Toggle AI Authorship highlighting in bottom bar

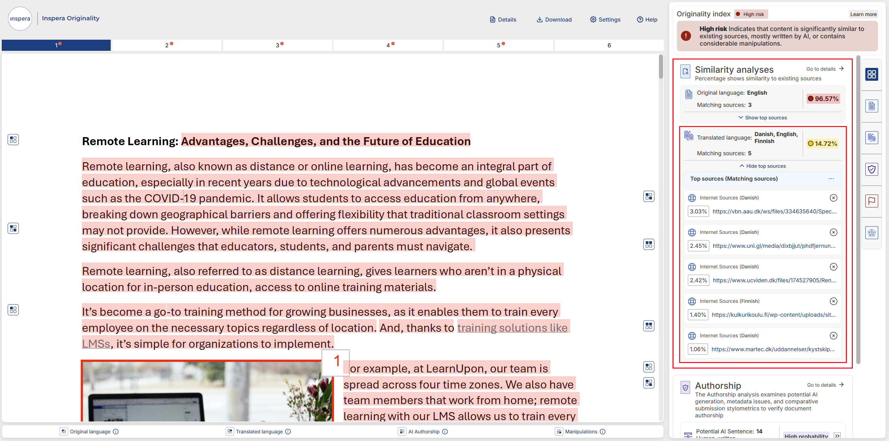[402, 432]
